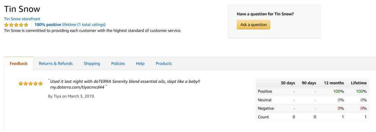Open the Tin Snow storefront link
This screenshot has width=376, height=132.
22,19
